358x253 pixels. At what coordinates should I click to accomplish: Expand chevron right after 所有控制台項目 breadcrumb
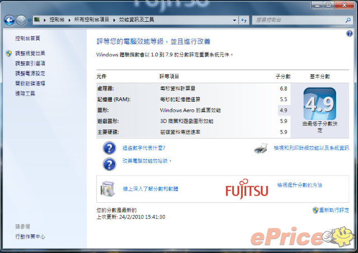click(114, 20)
